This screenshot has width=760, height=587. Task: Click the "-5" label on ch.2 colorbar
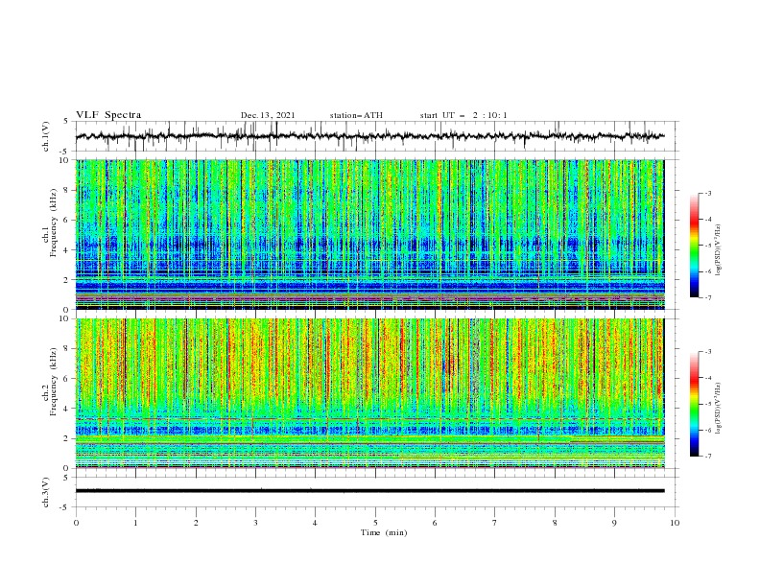[x=708, y=404]
